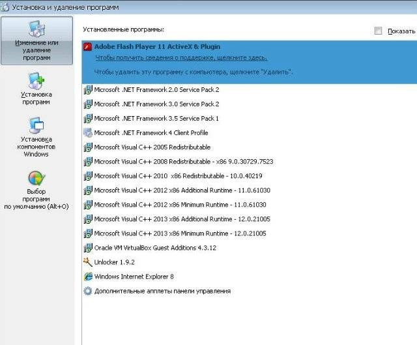Click the icon beside .NET Framework 4 Client Profile
Viewport: 417px width, 345px height.
[x=88, y=133]
